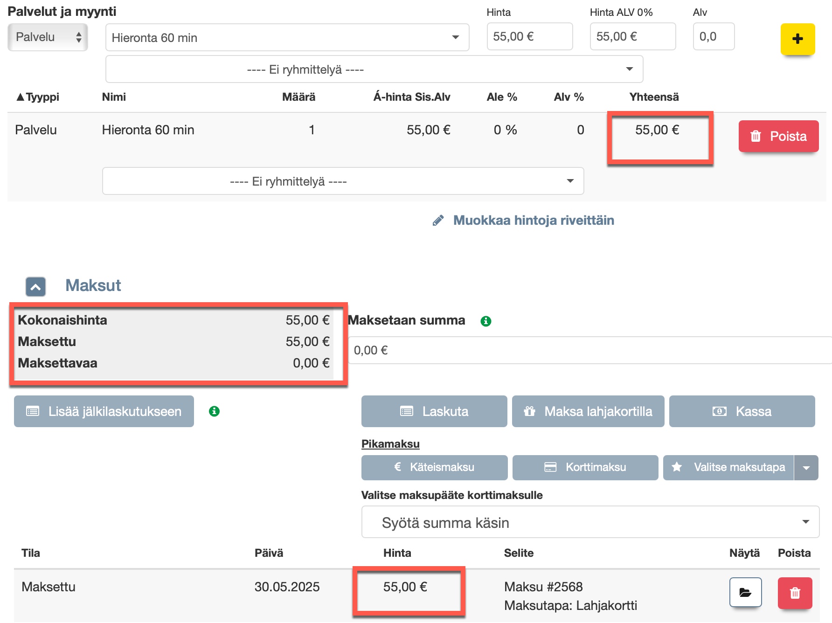Collapse the Maksut section with chevron button
This screenshot has width=832, height=623.
tap(35, 287)
